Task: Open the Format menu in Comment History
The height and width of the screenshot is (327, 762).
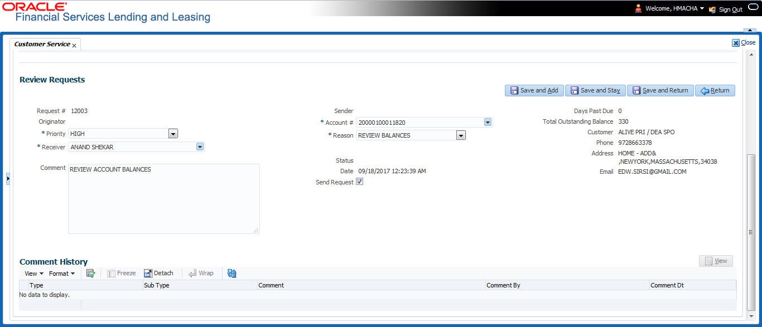Action: click(61, 274)
